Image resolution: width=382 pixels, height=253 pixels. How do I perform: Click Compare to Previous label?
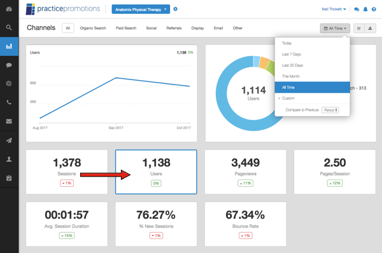pos(302,110)
